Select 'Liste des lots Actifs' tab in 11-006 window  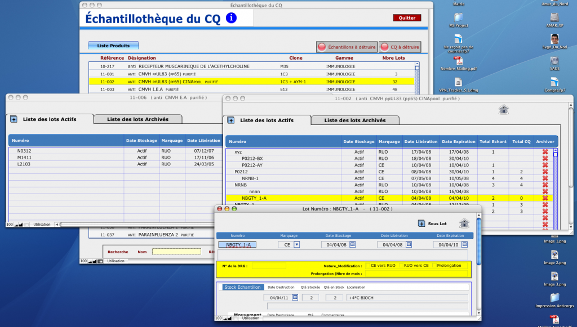(50, 119)
